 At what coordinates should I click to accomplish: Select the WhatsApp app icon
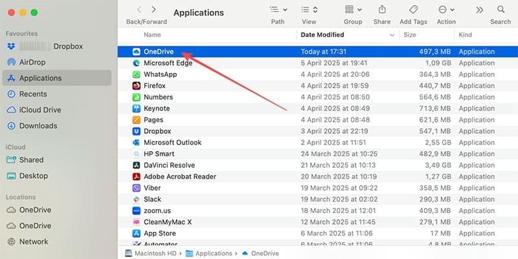click(137, 74)
